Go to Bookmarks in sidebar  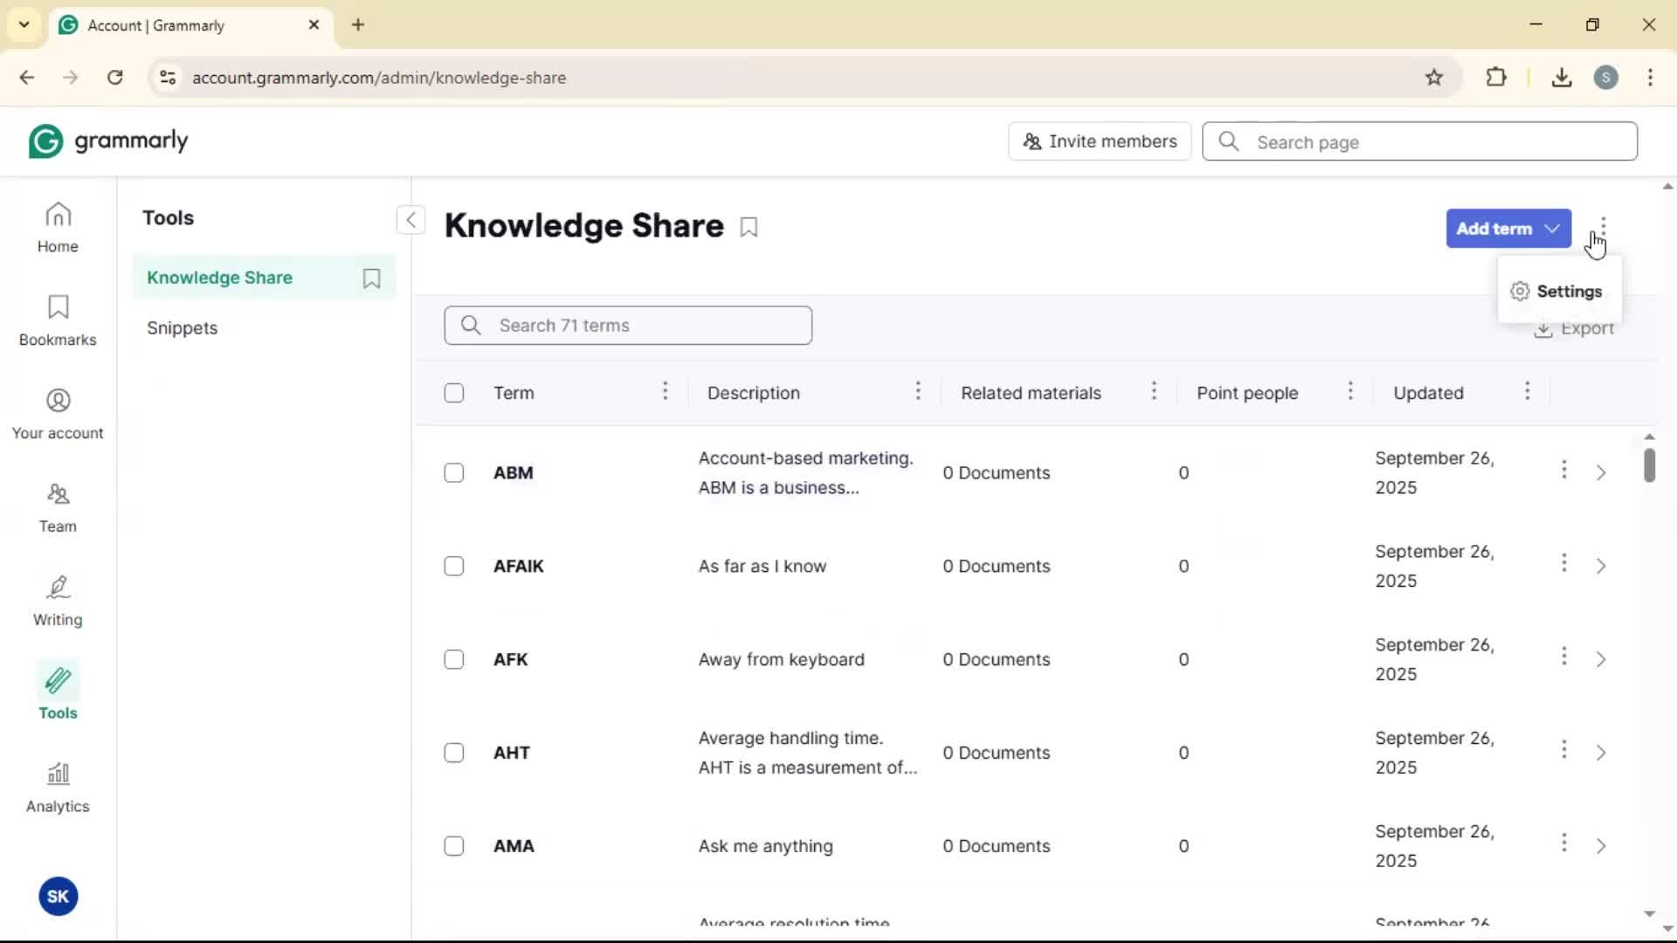pyautogui.click(x=58, y=320)
